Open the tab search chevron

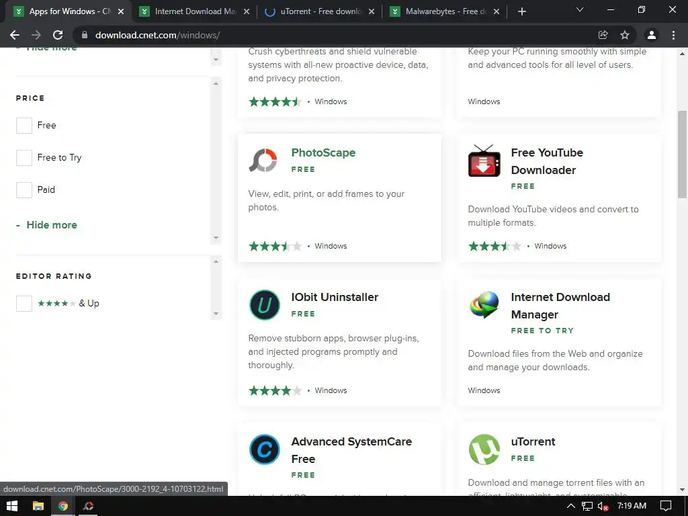click(x=580, y=9)
